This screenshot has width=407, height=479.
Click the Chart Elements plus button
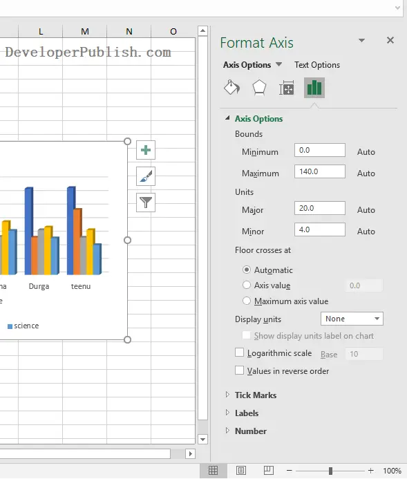click(x=146, y=150)
